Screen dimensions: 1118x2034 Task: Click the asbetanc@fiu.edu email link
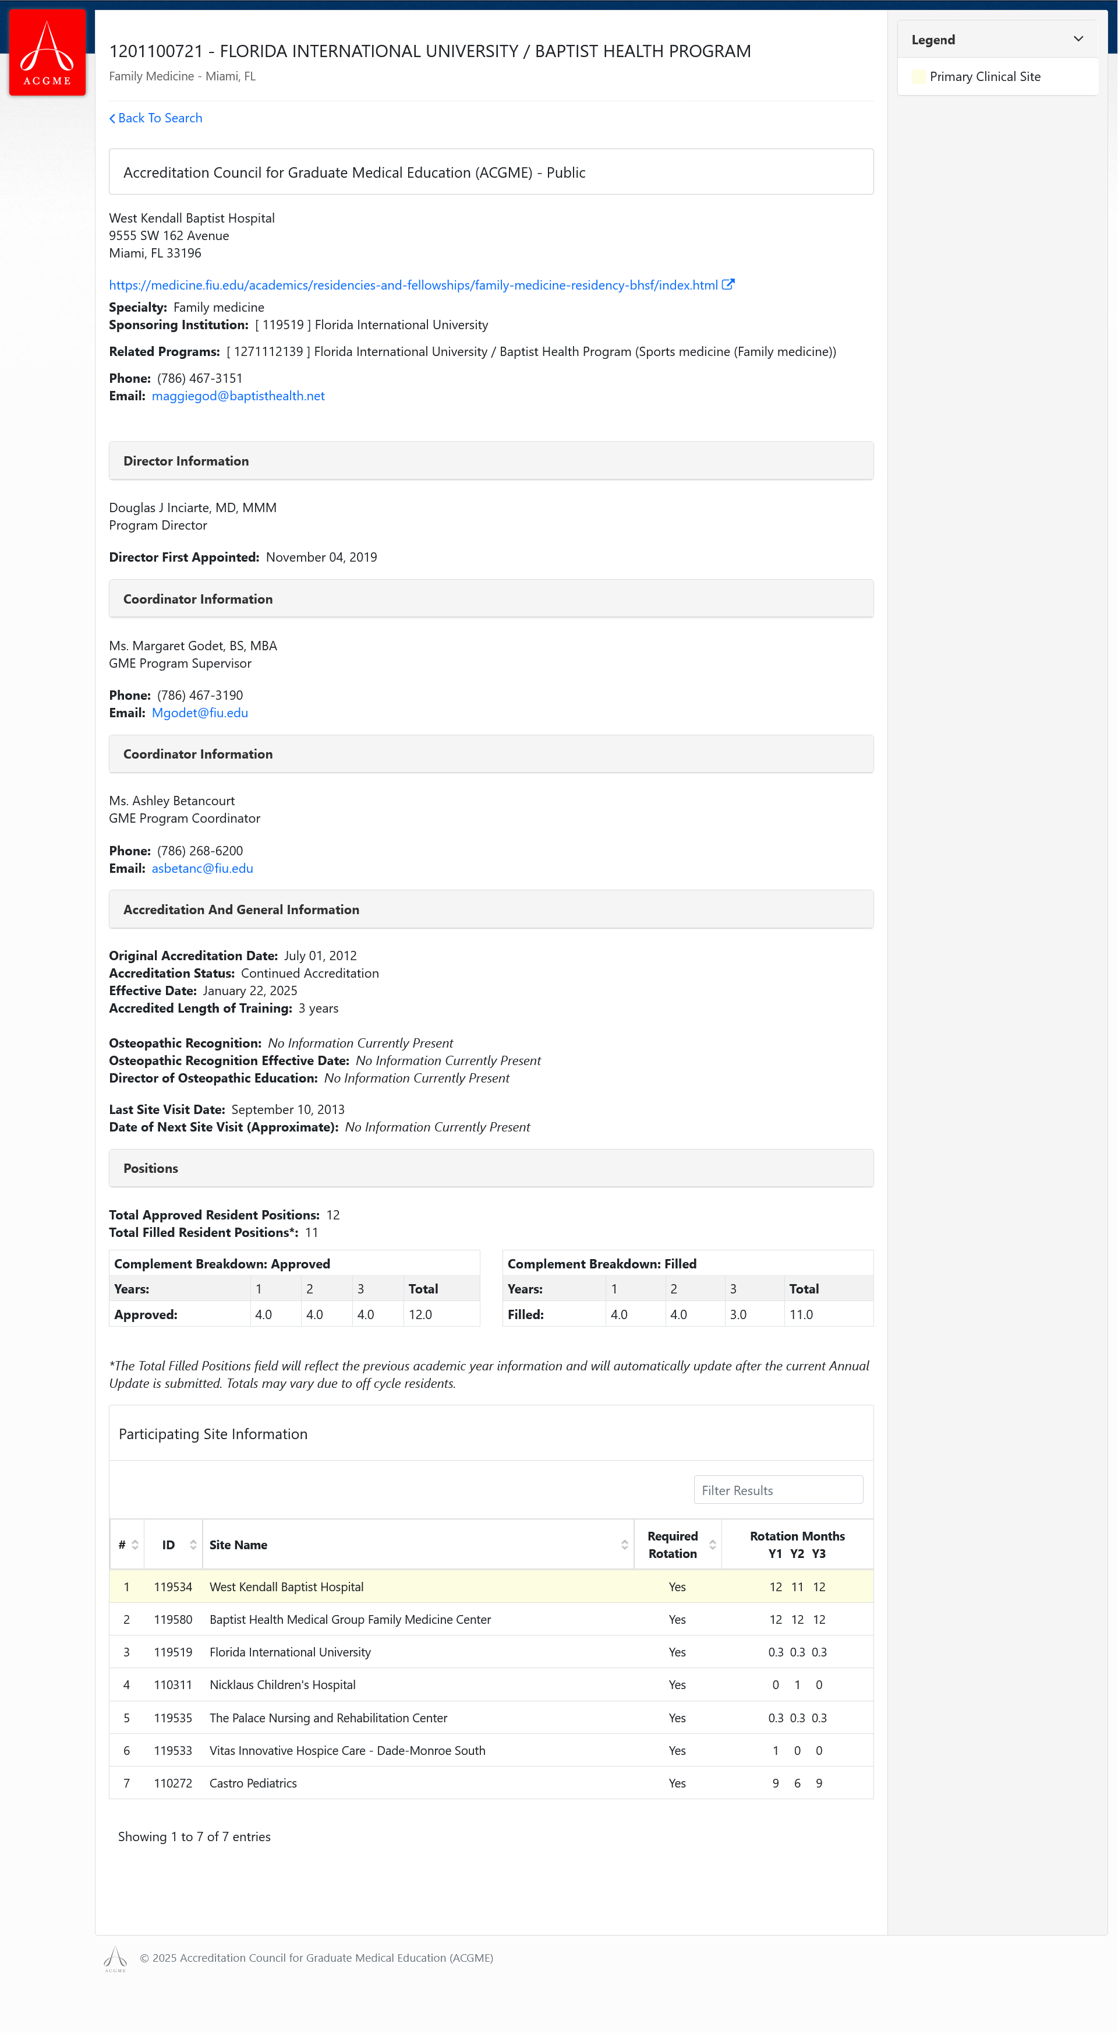202,868
